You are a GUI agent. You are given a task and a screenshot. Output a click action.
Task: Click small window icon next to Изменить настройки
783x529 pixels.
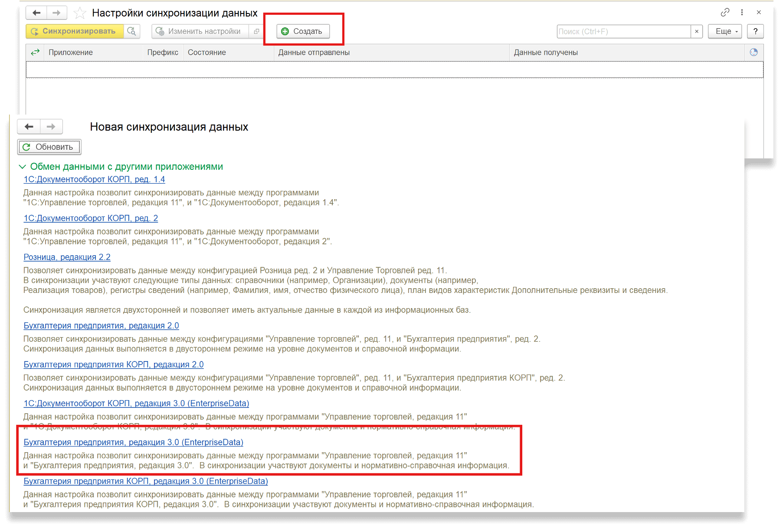tap(256, 31)
